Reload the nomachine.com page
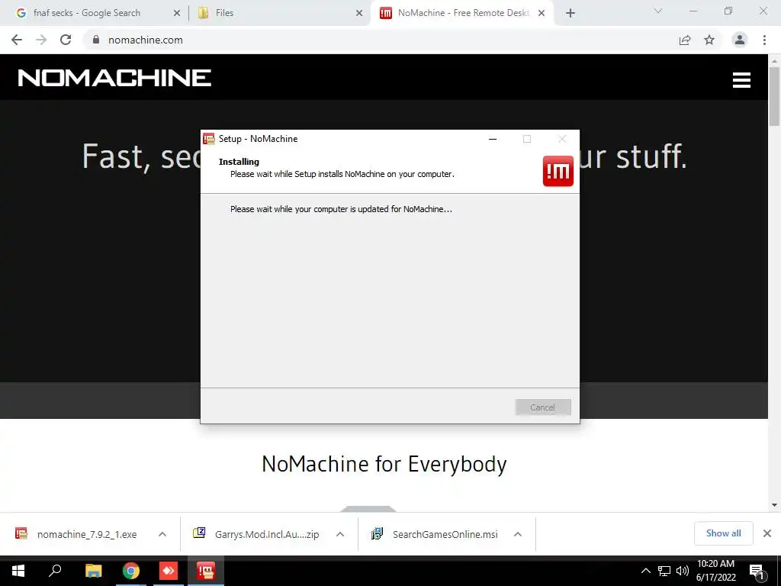Screen dimensions: 781x586 [66, 40]
